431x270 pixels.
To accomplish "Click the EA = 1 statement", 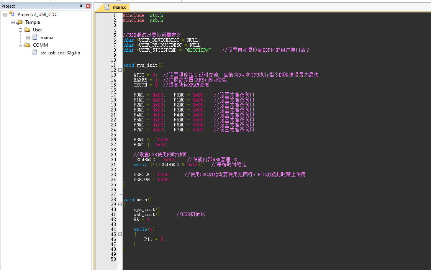I will click(143, 219).
